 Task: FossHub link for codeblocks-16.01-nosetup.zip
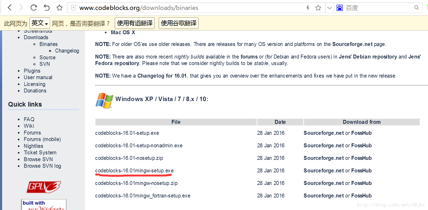[x=361, y=158]
